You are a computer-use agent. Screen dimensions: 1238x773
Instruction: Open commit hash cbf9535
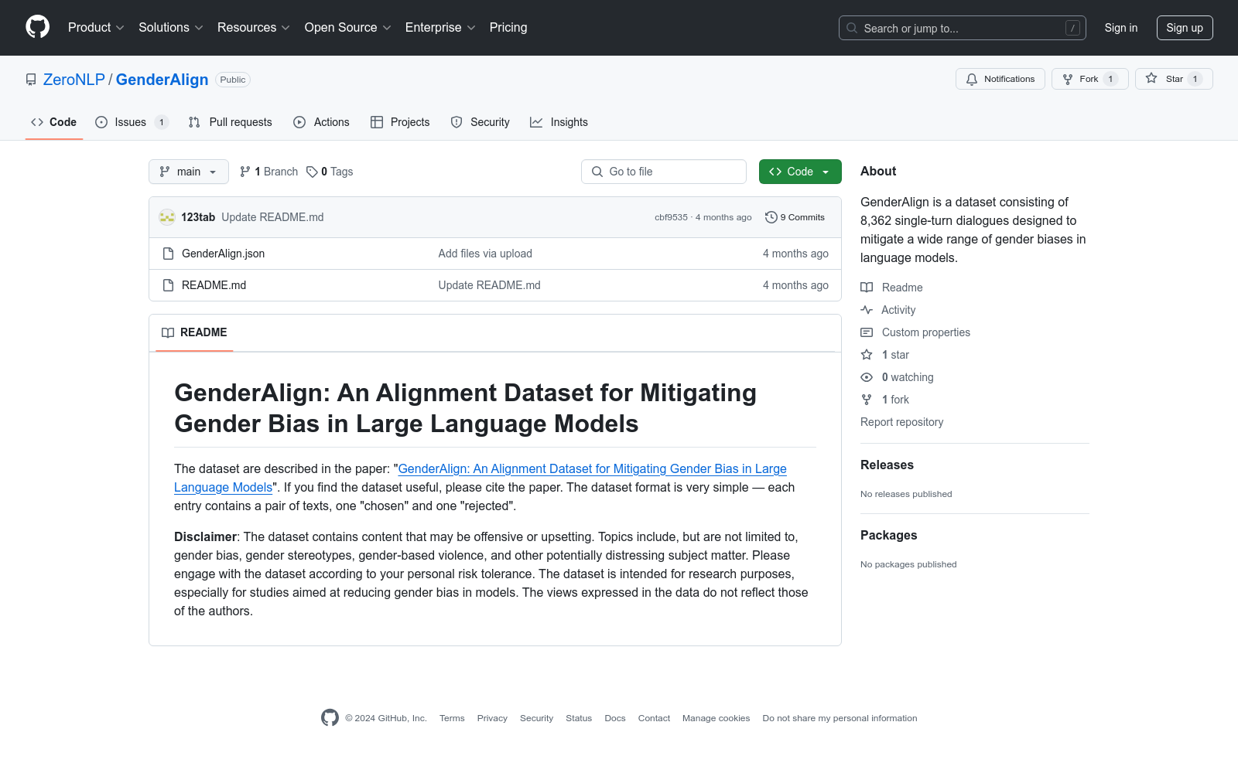tap(671, 217)
